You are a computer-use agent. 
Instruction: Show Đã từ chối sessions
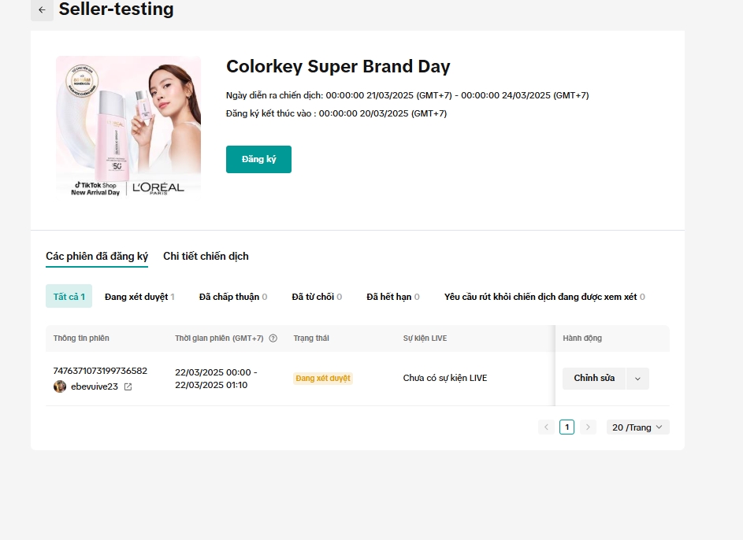click(317, 297)
